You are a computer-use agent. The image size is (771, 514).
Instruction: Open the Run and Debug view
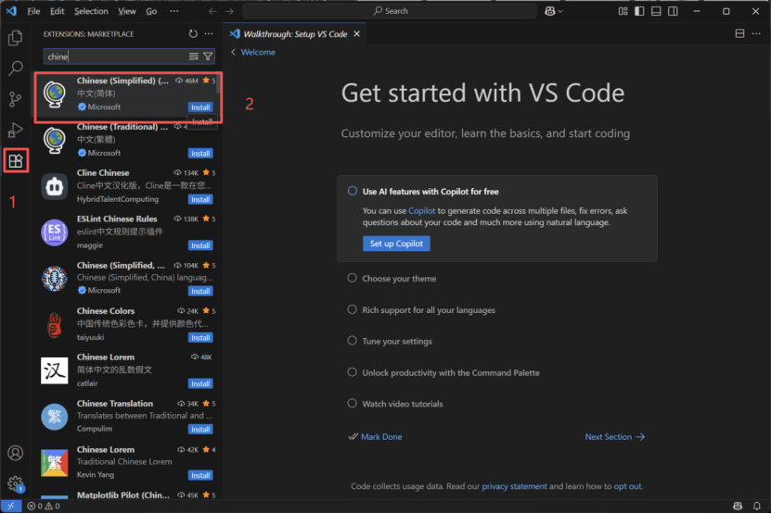tap(15, 130)
